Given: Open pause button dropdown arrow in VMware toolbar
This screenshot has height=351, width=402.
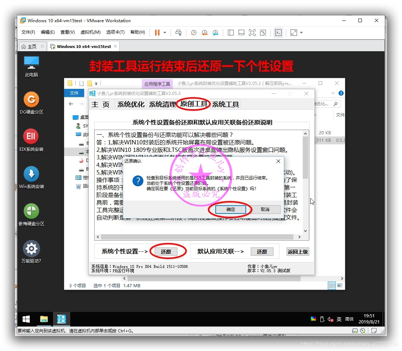Looking at the screenshot, I should (165, 33).
